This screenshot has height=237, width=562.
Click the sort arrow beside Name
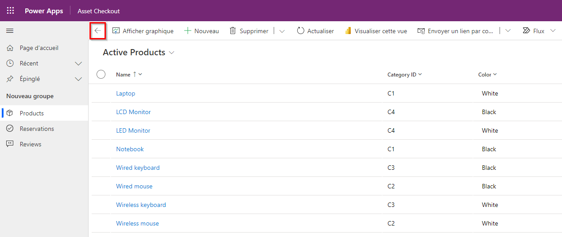(135, 74)
